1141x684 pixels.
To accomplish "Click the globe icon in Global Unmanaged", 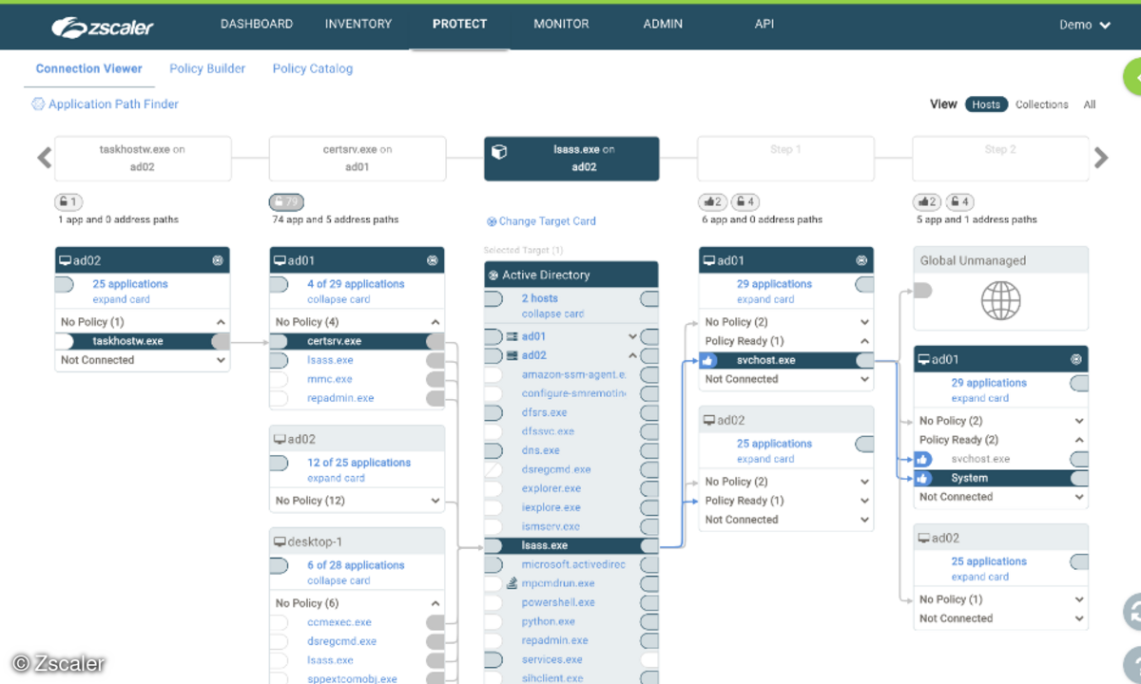I will click(1000, 300).
